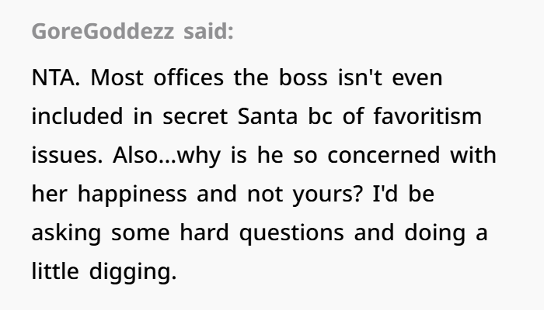
Task: Click the word 'boss' in first line
Action: point(303,77)
